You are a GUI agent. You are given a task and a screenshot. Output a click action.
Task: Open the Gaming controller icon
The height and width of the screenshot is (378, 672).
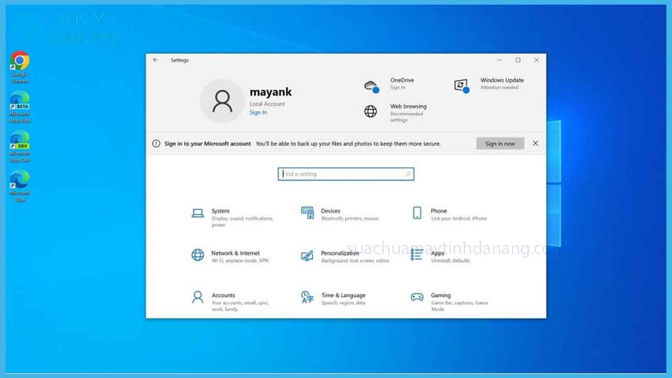pos(417,298)
